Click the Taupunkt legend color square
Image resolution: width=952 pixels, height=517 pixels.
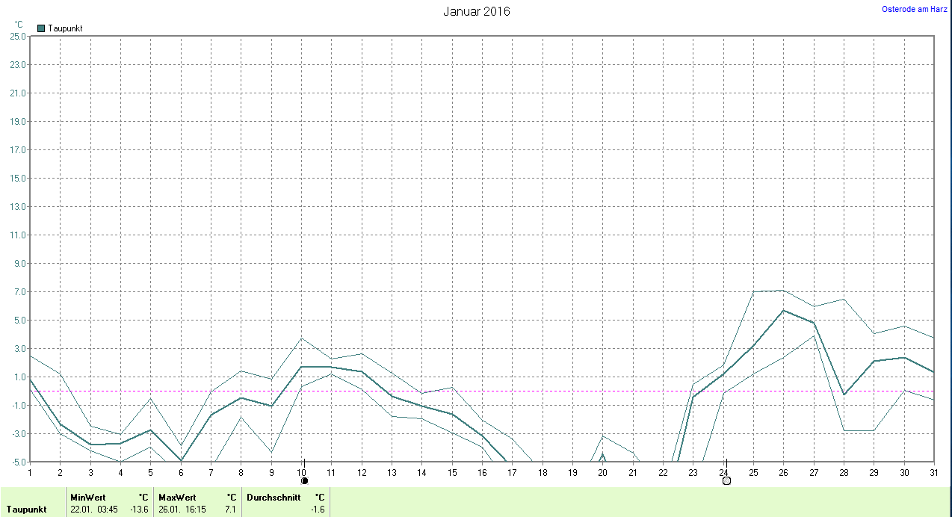(41, 28)
